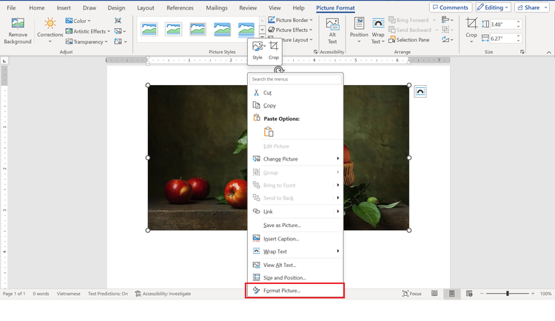
Task: Select Format Picture menu item
Action: pyautogui.click(x=295, y=291)
